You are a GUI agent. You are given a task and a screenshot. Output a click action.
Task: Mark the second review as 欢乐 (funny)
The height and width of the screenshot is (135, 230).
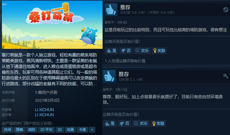141,124
